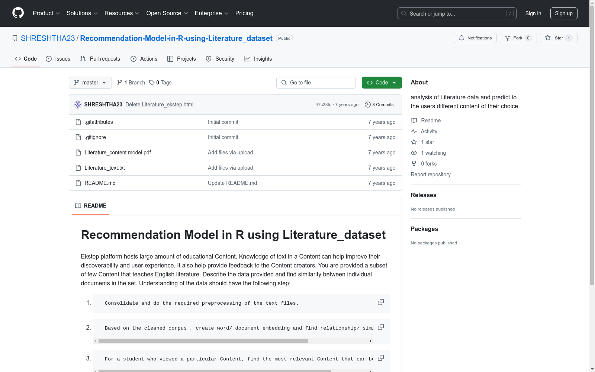The height and width of the screenshot is (372, 595).
Task: Click the page vertical scrollbar
Action: 592,145
